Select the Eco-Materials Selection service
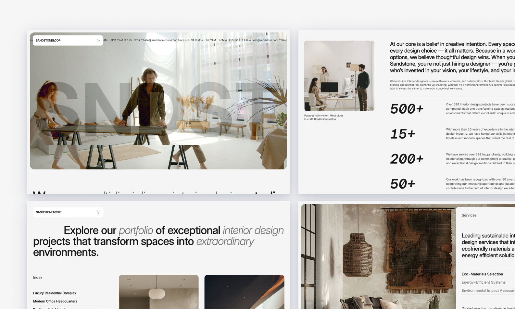Image resolution: width=515 pixels, height=309 pixels. 482,274
